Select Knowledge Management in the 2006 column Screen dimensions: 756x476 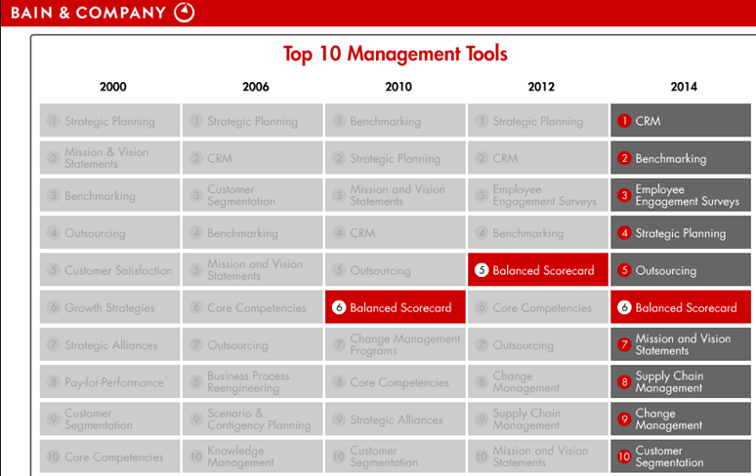pyautogui.click(x=253, y=456)
